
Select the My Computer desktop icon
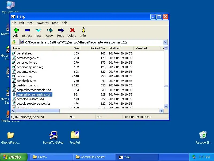10,5
